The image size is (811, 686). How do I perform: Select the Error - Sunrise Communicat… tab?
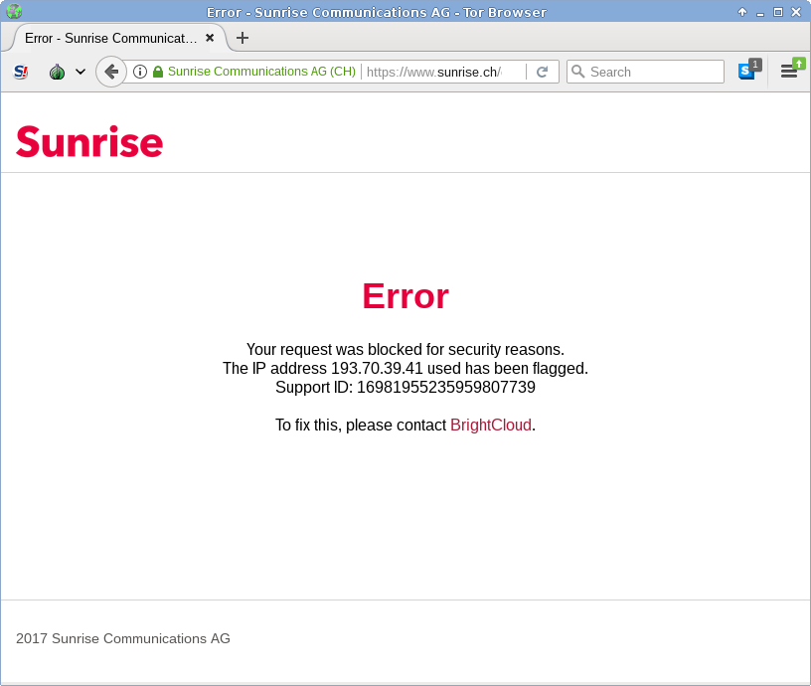(x=110, y=39)
